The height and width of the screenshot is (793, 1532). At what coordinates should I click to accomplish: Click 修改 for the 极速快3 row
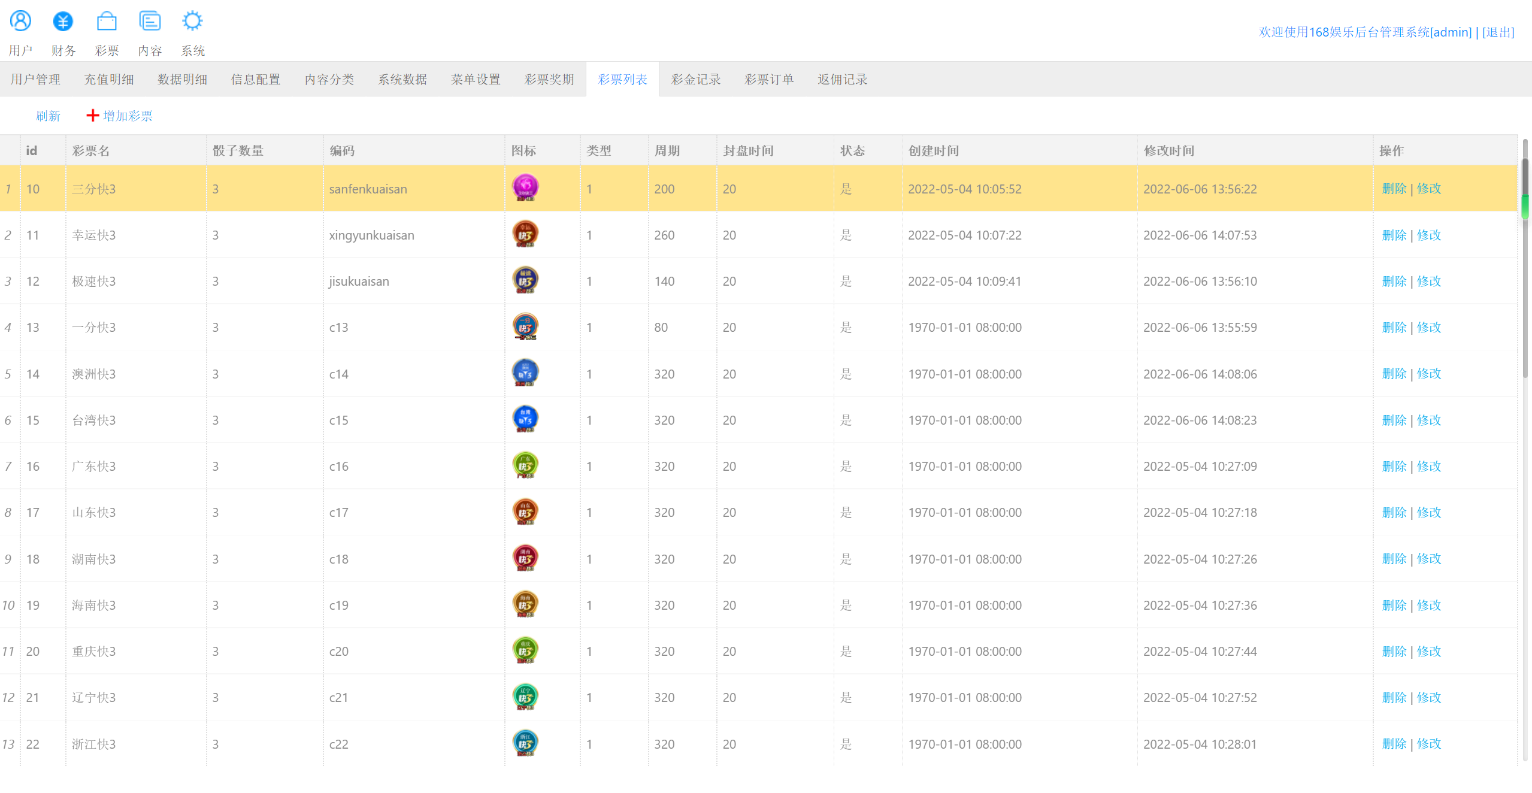point(1429,281)
